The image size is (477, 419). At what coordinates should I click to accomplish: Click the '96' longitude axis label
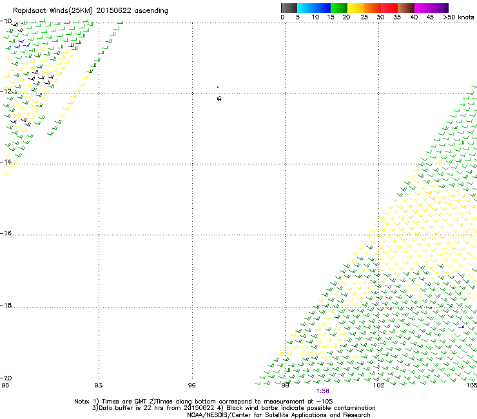[191, 385]
